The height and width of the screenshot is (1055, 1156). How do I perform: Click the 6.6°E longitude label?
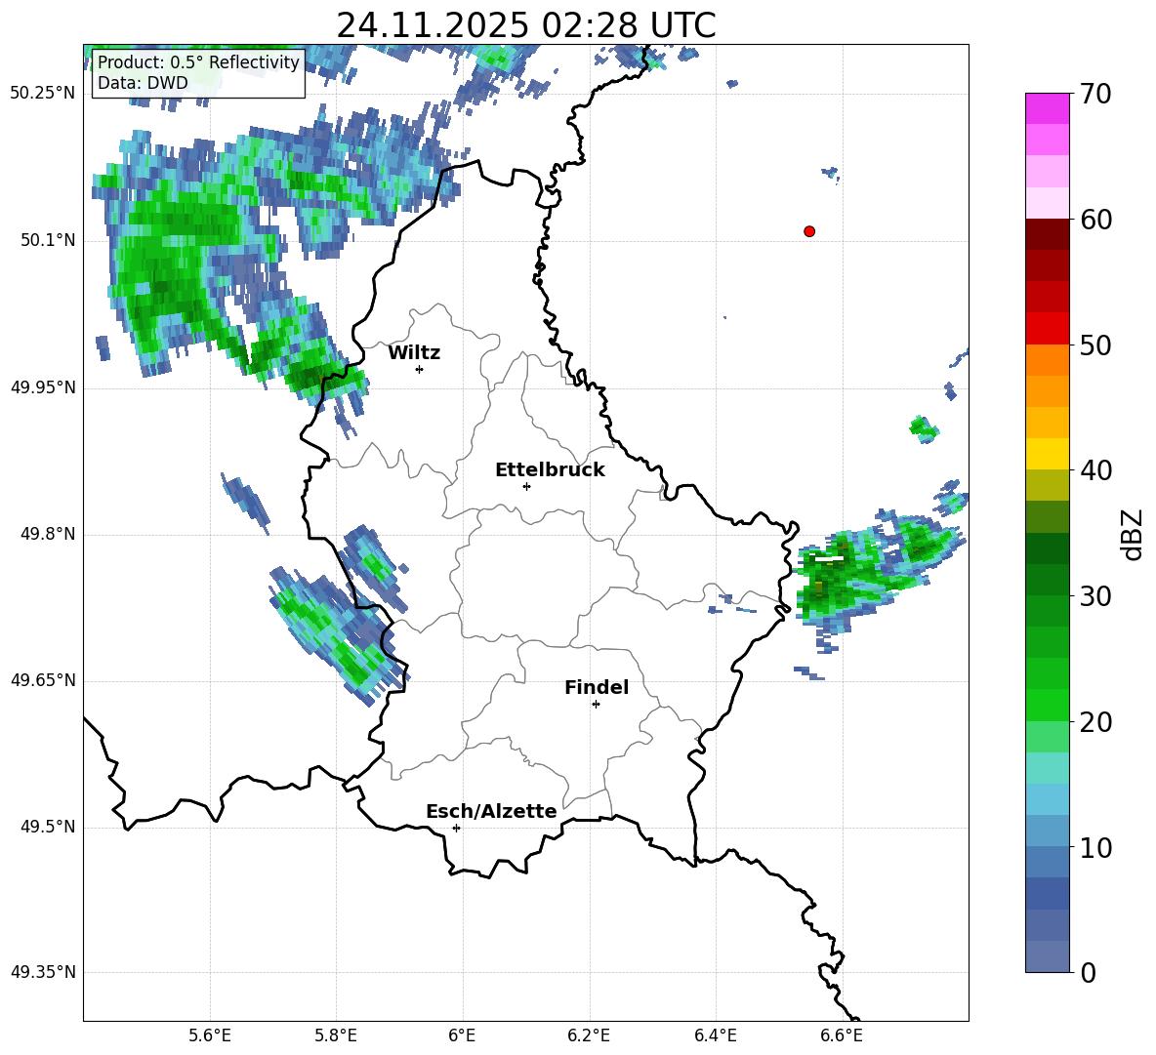[842, 1035]
